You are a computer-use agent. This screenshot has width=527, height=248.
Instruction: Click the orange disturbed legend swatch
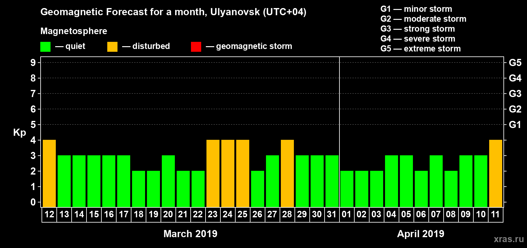click(x=112, y=47)
